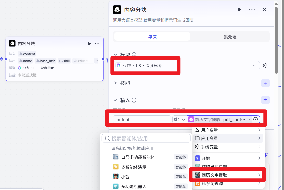Edit the content variable name field
The width and height of the screenshot is (284, 190).
tap(142, 120)
